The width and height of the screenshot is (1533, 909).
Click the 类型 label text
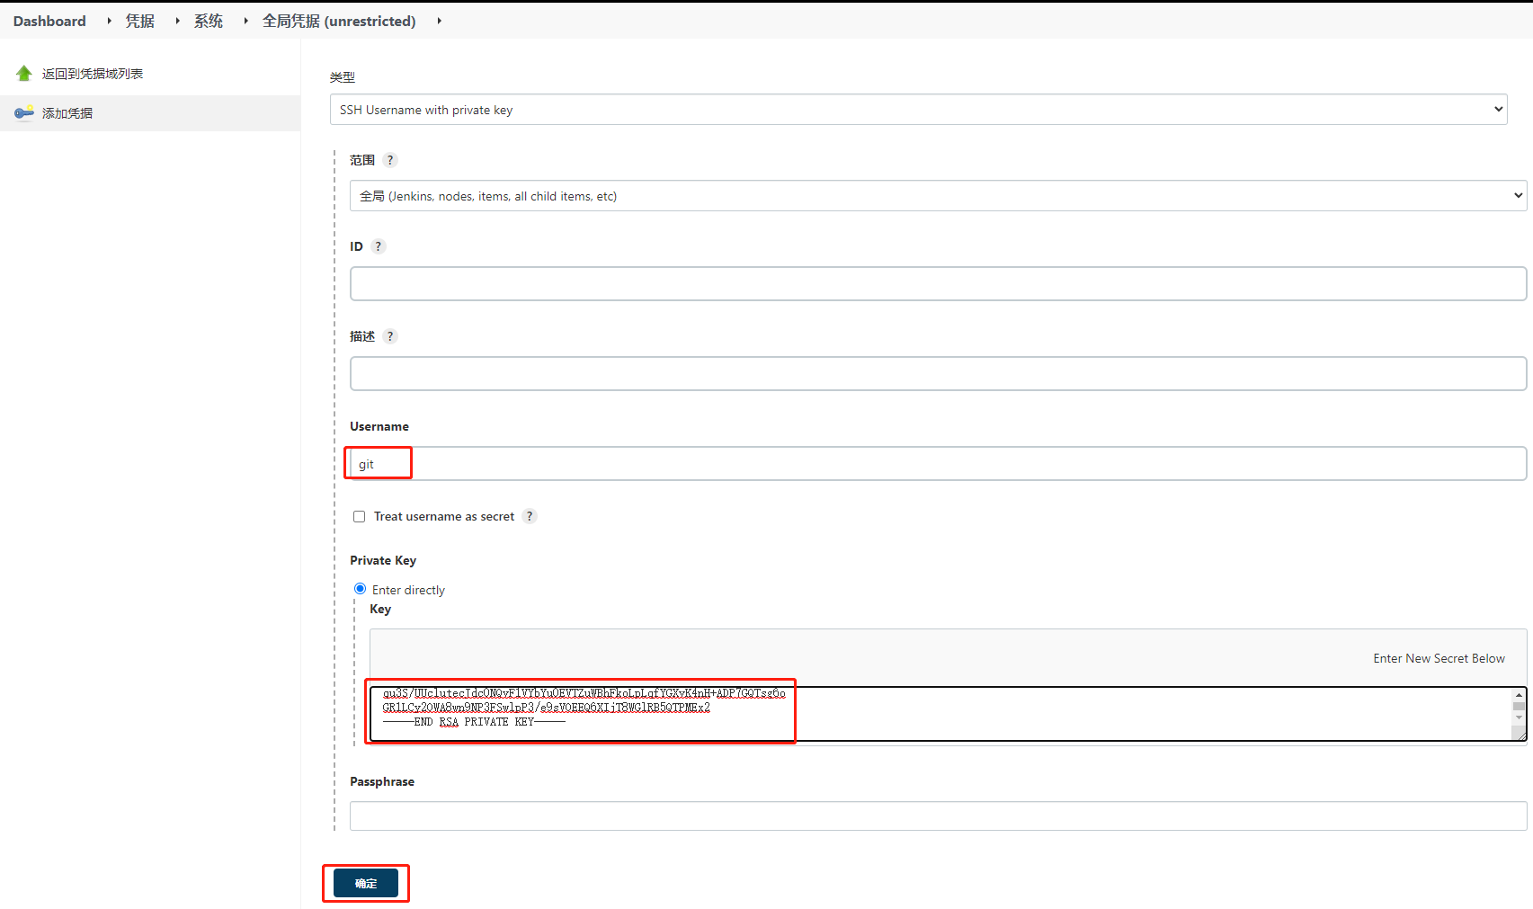[343, 77]
